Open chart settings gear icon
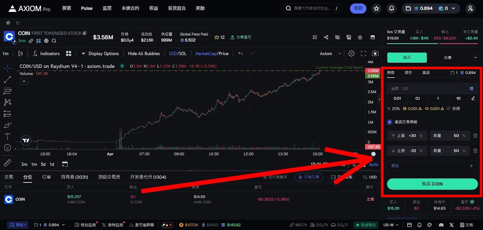 coord(351,53)
